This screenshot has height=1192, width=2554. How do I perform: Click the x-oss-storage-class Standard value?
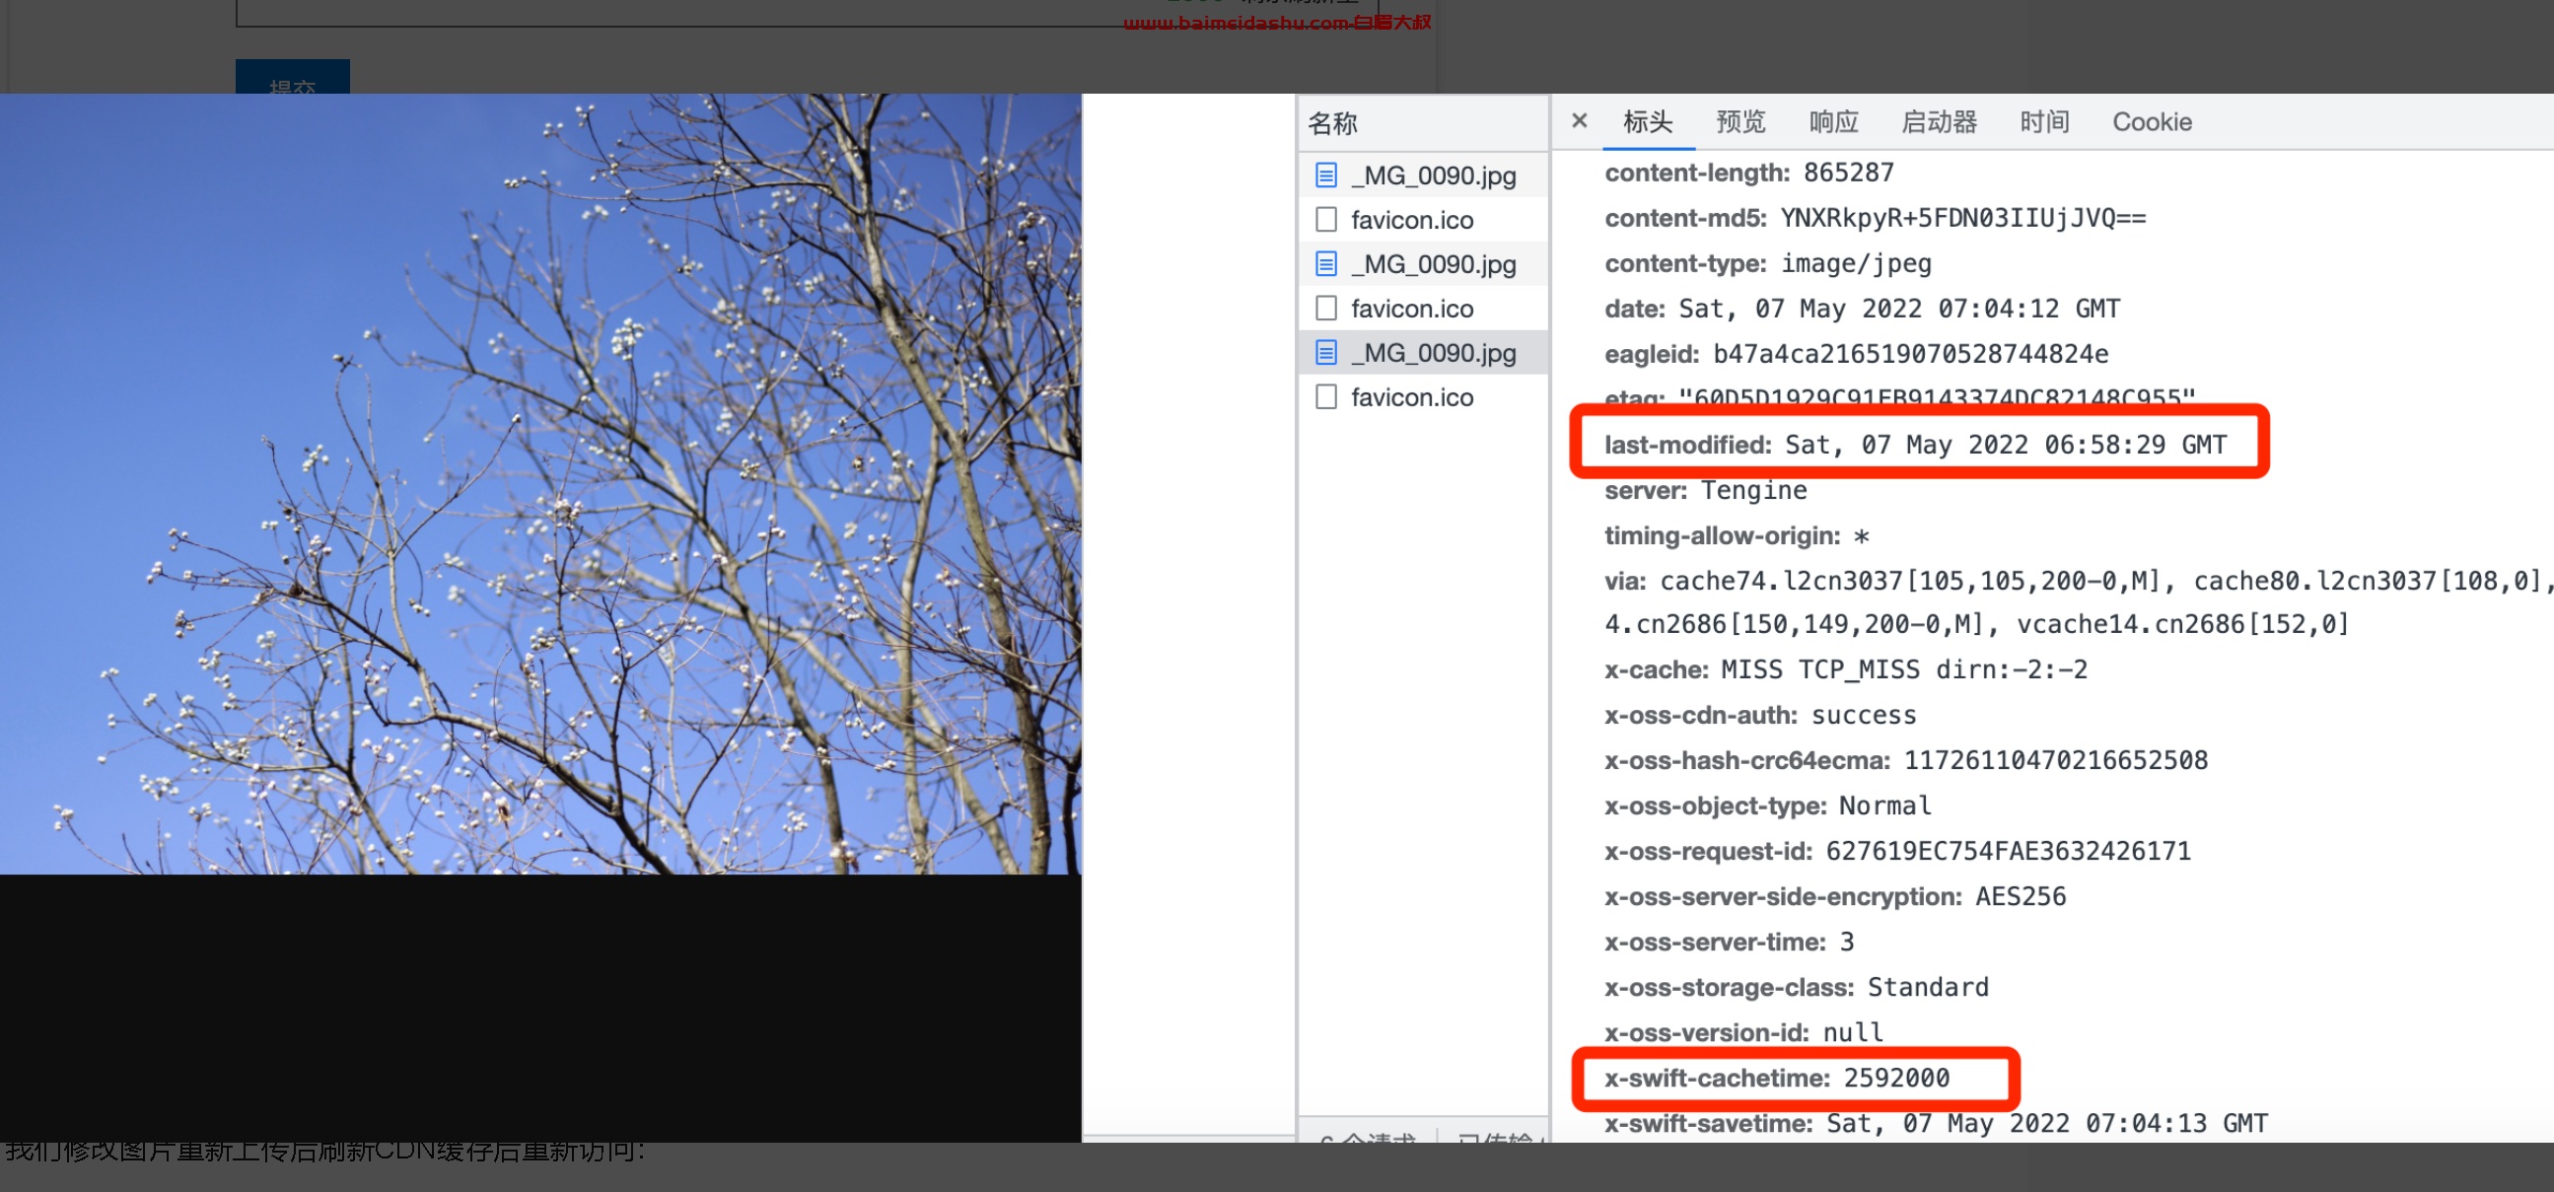(1928, 989)
